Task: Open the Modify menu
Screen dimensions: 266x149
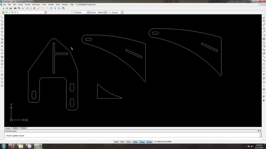Action: [51, 5]
